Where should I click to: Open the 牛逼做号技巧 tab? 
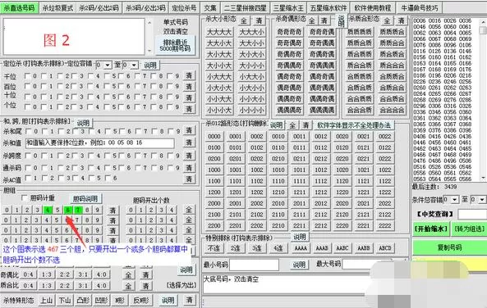(420, 7)
